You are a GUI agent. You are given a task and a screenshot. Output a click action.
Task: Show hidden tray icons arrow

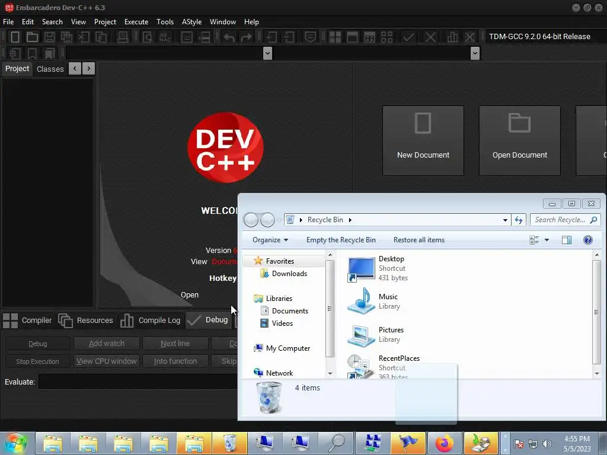(505, 443)
